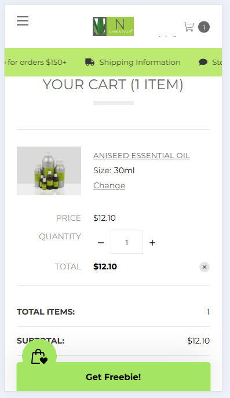The image size is (230, 398).
Task: Click the speech bubble chat icon
Action: [203, 62]
